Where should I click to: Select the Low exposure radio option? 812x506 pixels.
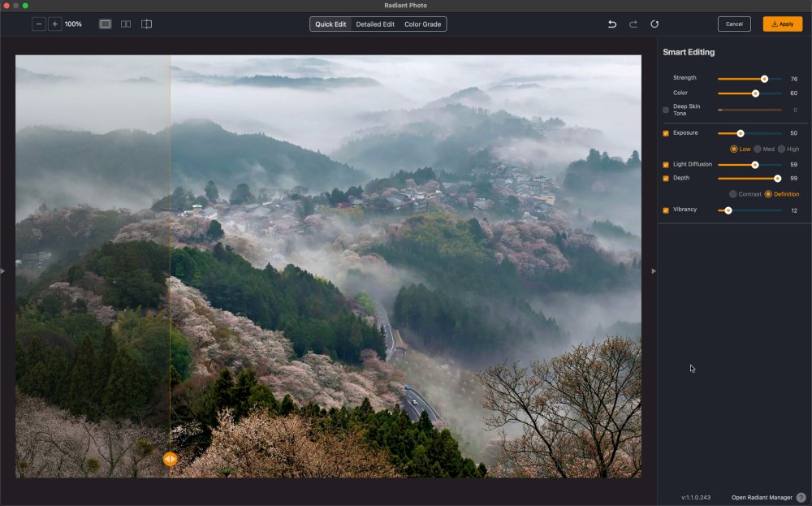[x=734, y=149]
